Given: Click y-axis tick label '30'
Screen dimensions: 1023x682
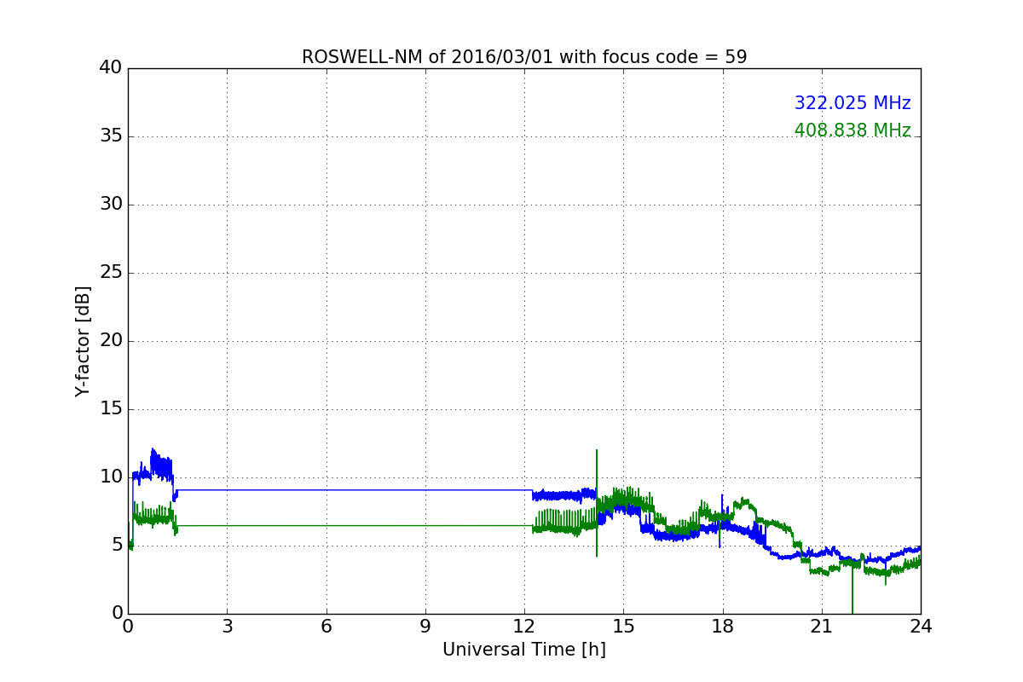Looking at the screenshot, I should pos(112,205).
